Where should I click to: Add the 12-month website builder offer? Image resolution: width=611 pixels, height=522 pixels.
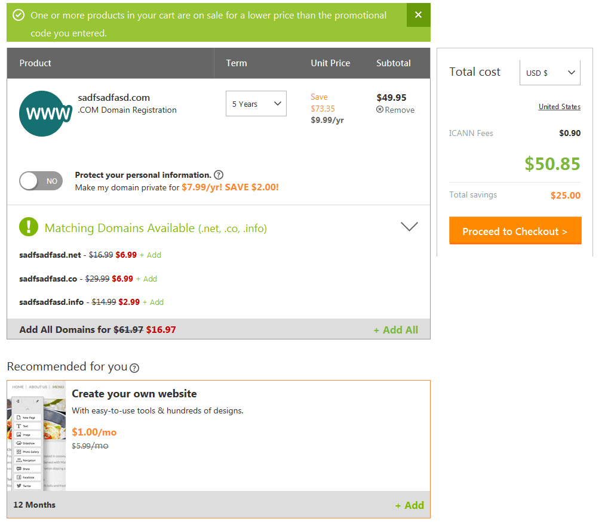[409, 505]
